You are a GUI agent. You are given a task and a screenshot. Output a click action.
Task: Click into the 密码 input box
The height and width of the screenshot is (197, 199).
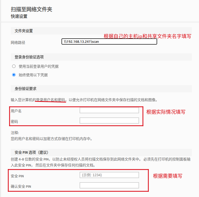[x=109, y=121]
